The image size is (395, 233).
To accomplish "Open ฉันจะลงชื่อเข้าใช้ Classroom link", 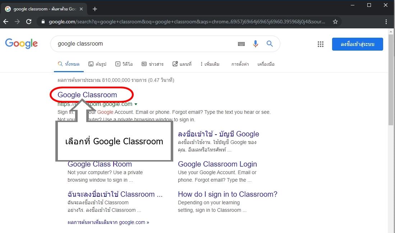I will tap(115, 194).
